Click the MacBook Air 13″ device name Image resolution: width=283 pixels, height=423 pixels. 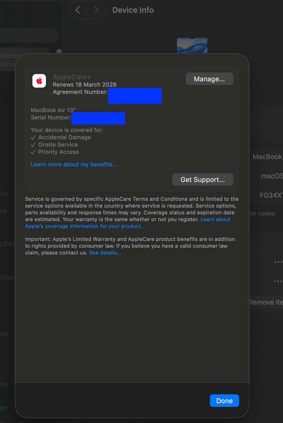[x=53, y=110]
